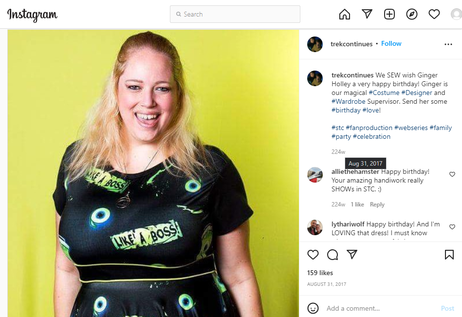Focus the Search input field
Screen dimensions: 462x317
coord(235,14)
